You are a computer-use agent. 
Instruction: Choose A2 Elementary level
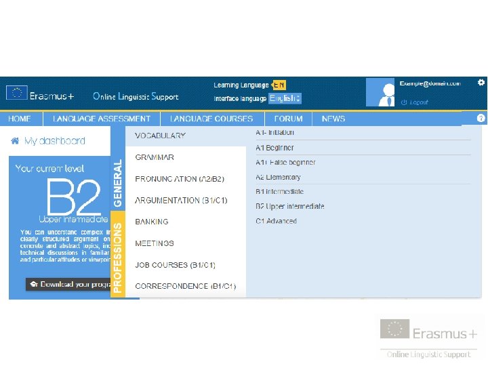click(x=279, y=177)
